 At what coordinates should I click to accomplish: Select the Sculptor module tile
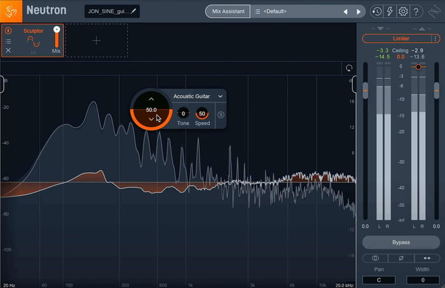[x=32, y=41]
